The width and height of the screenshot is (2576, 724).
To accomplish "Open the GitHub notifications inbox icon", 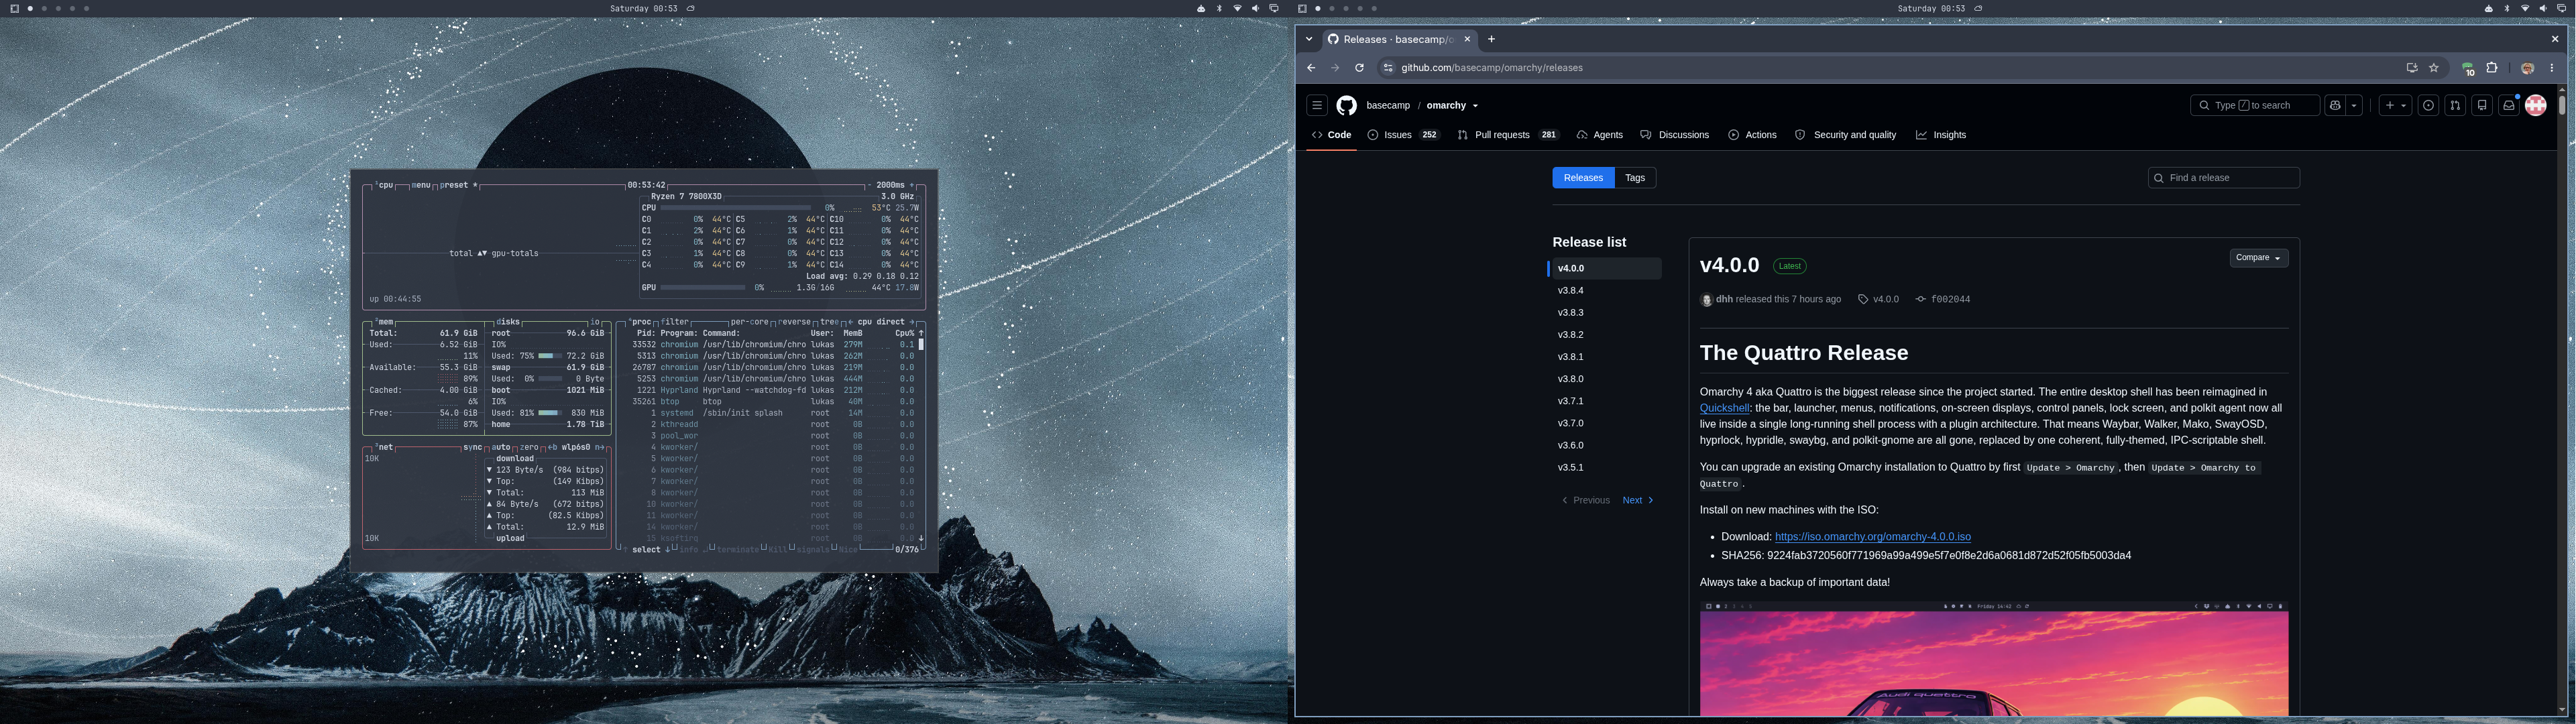I will click(2509, 105).
